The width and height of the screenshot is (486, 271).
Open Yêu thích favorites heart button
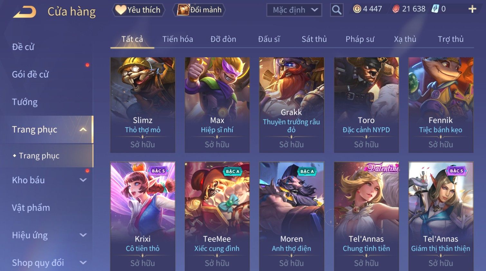click(138, 10)
